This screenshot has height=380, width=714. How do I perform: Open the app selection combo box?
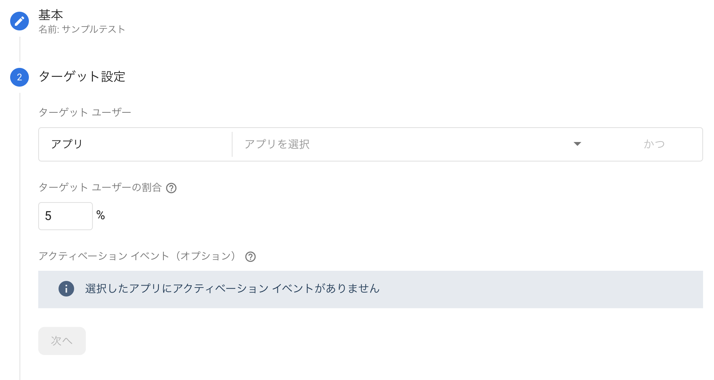coord(410,144)
